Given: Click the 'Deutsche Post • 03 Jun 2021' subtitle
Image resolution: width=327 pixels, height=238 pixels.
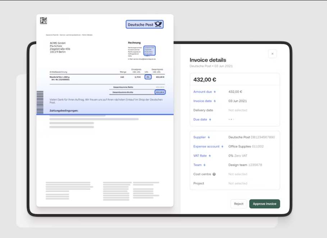Looking at the screenshot, I should click(211, 66).
